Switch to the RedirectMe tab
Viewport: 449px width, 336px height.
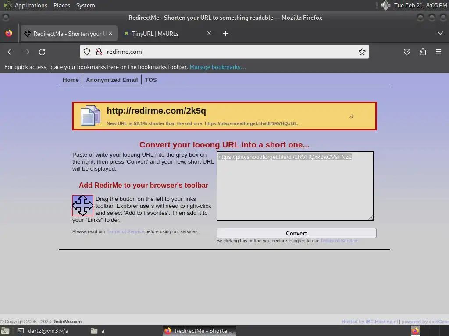coord(69,33)
